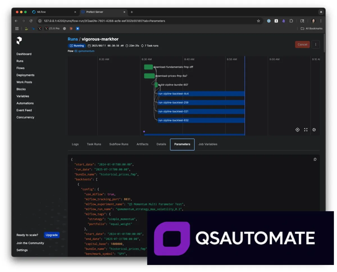Close the MLflow browser tab
This screenshot has height=272, width=337.
tap(75, 12)
